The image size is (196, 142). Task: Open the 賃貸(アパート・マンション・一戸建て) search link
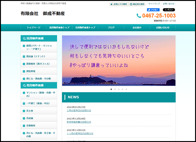click(x=39, y=47)
